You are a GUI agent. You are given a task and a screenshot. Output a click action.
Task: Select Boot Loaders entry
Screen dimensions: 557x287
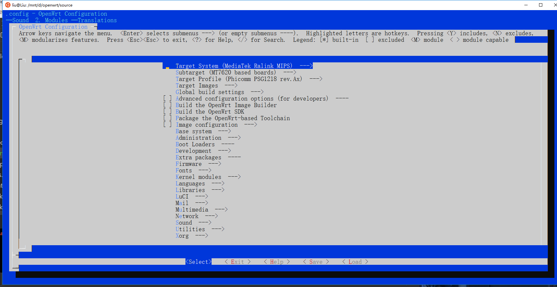point(205,144)
